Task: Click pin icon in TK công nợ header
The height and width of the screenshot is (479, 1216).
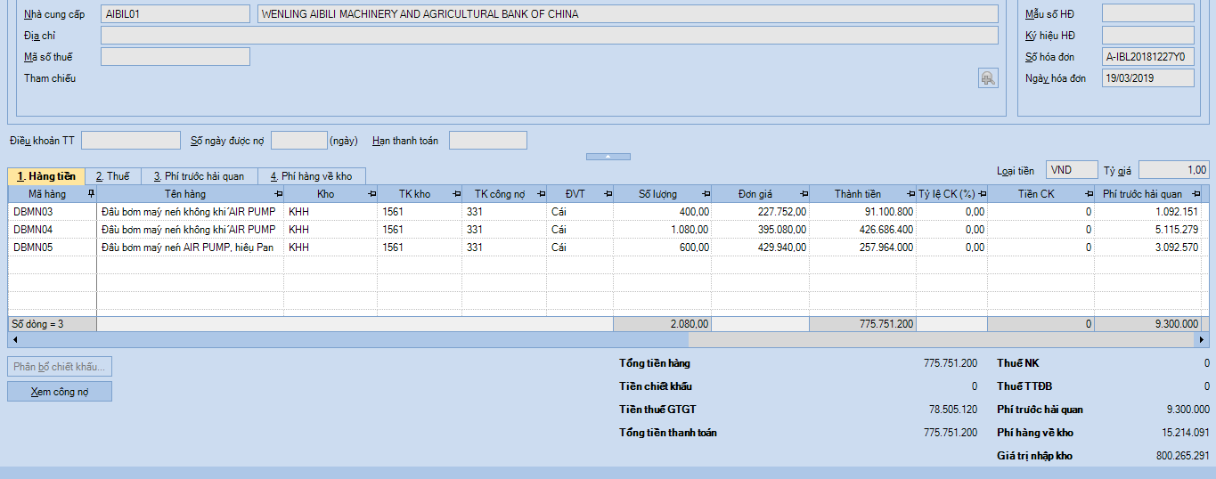Action: [541, 193]
